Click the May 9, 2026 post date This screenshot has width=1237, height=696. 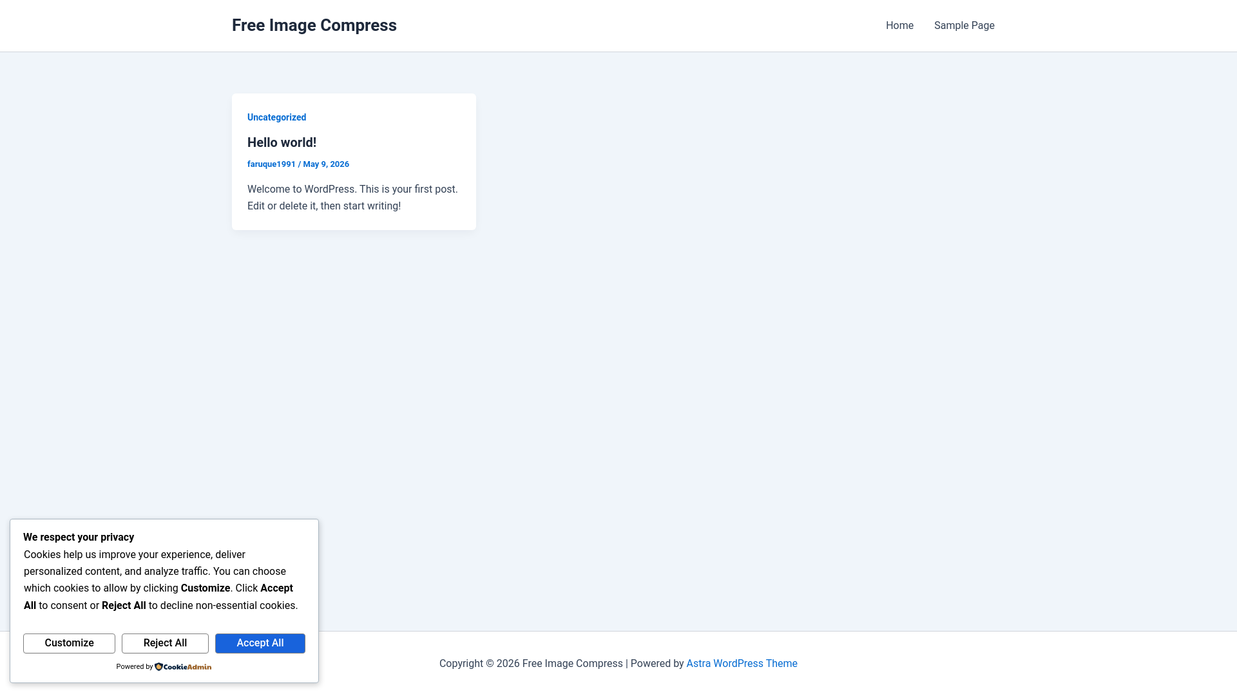point(326,164)
